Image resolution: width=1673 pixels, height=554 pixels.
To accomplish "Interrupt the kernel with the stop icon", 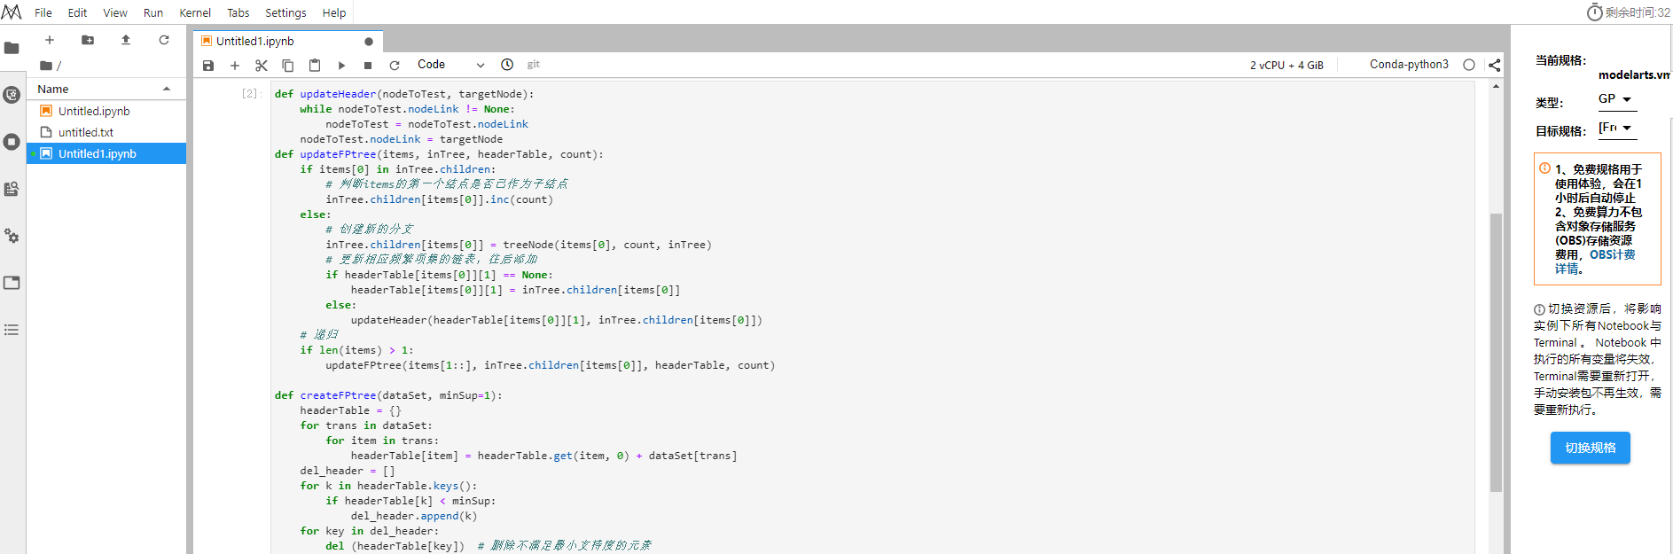I will pos(368,65).
